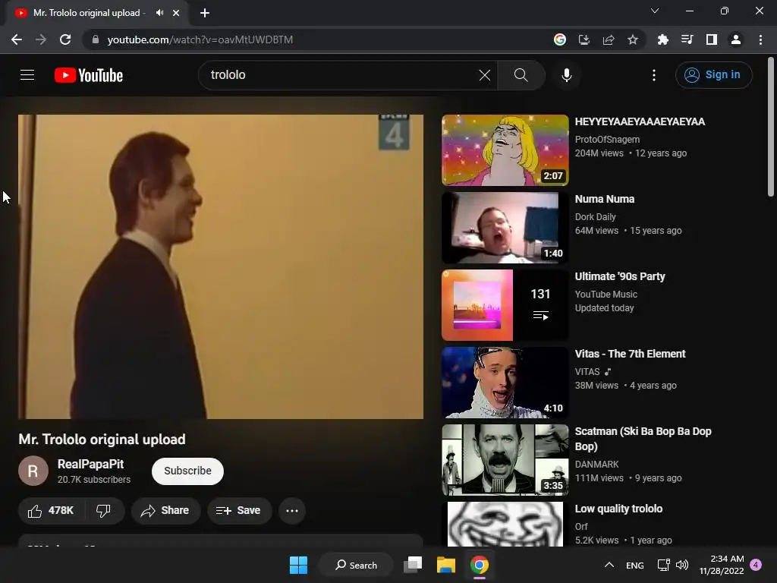
Task: Open media controls icon in Chrome toolbar
Action: point(687,39)
